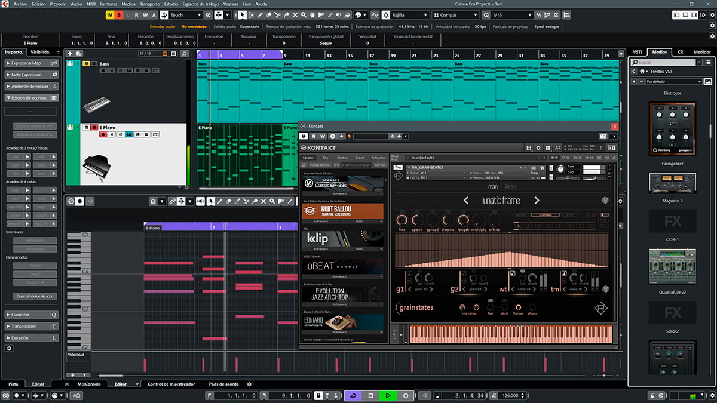
Task: Toggle Kontakt Read automation R button
Action: coord(314,136)
